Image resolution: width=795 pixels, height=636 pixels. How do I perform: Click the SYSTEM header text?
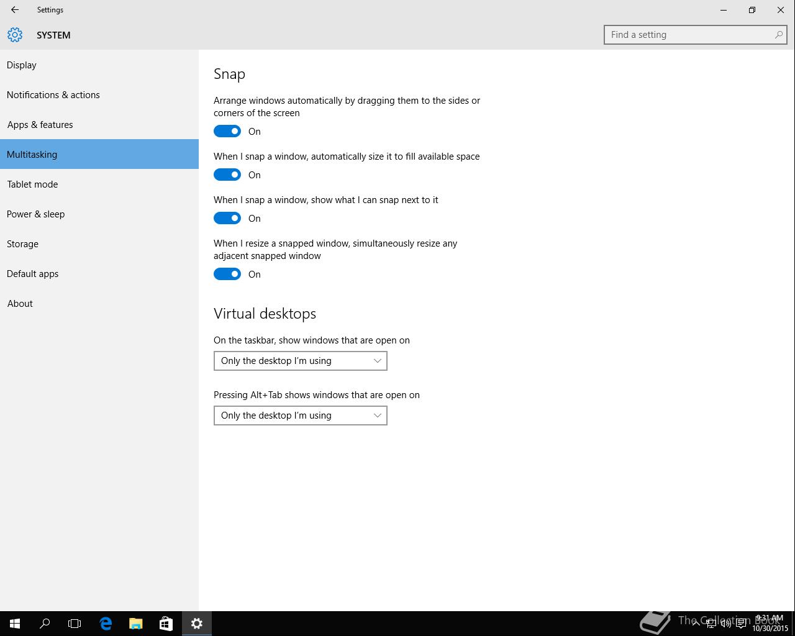tap(53, 35)
